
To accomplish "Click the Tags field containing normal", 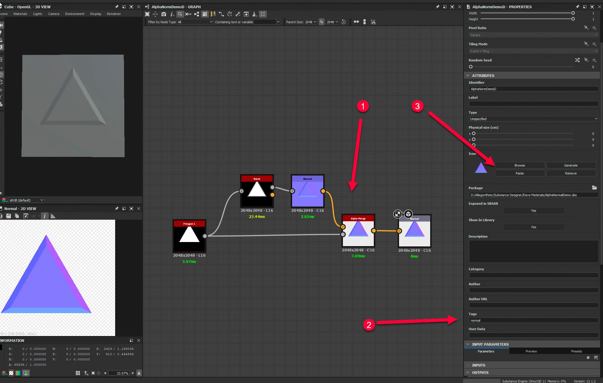I will 533,320.
